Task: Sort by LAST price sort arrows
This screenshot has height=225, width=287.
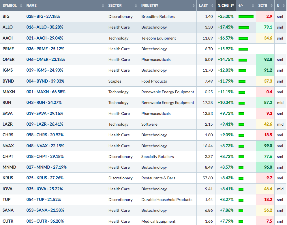Action: (212, 6)
